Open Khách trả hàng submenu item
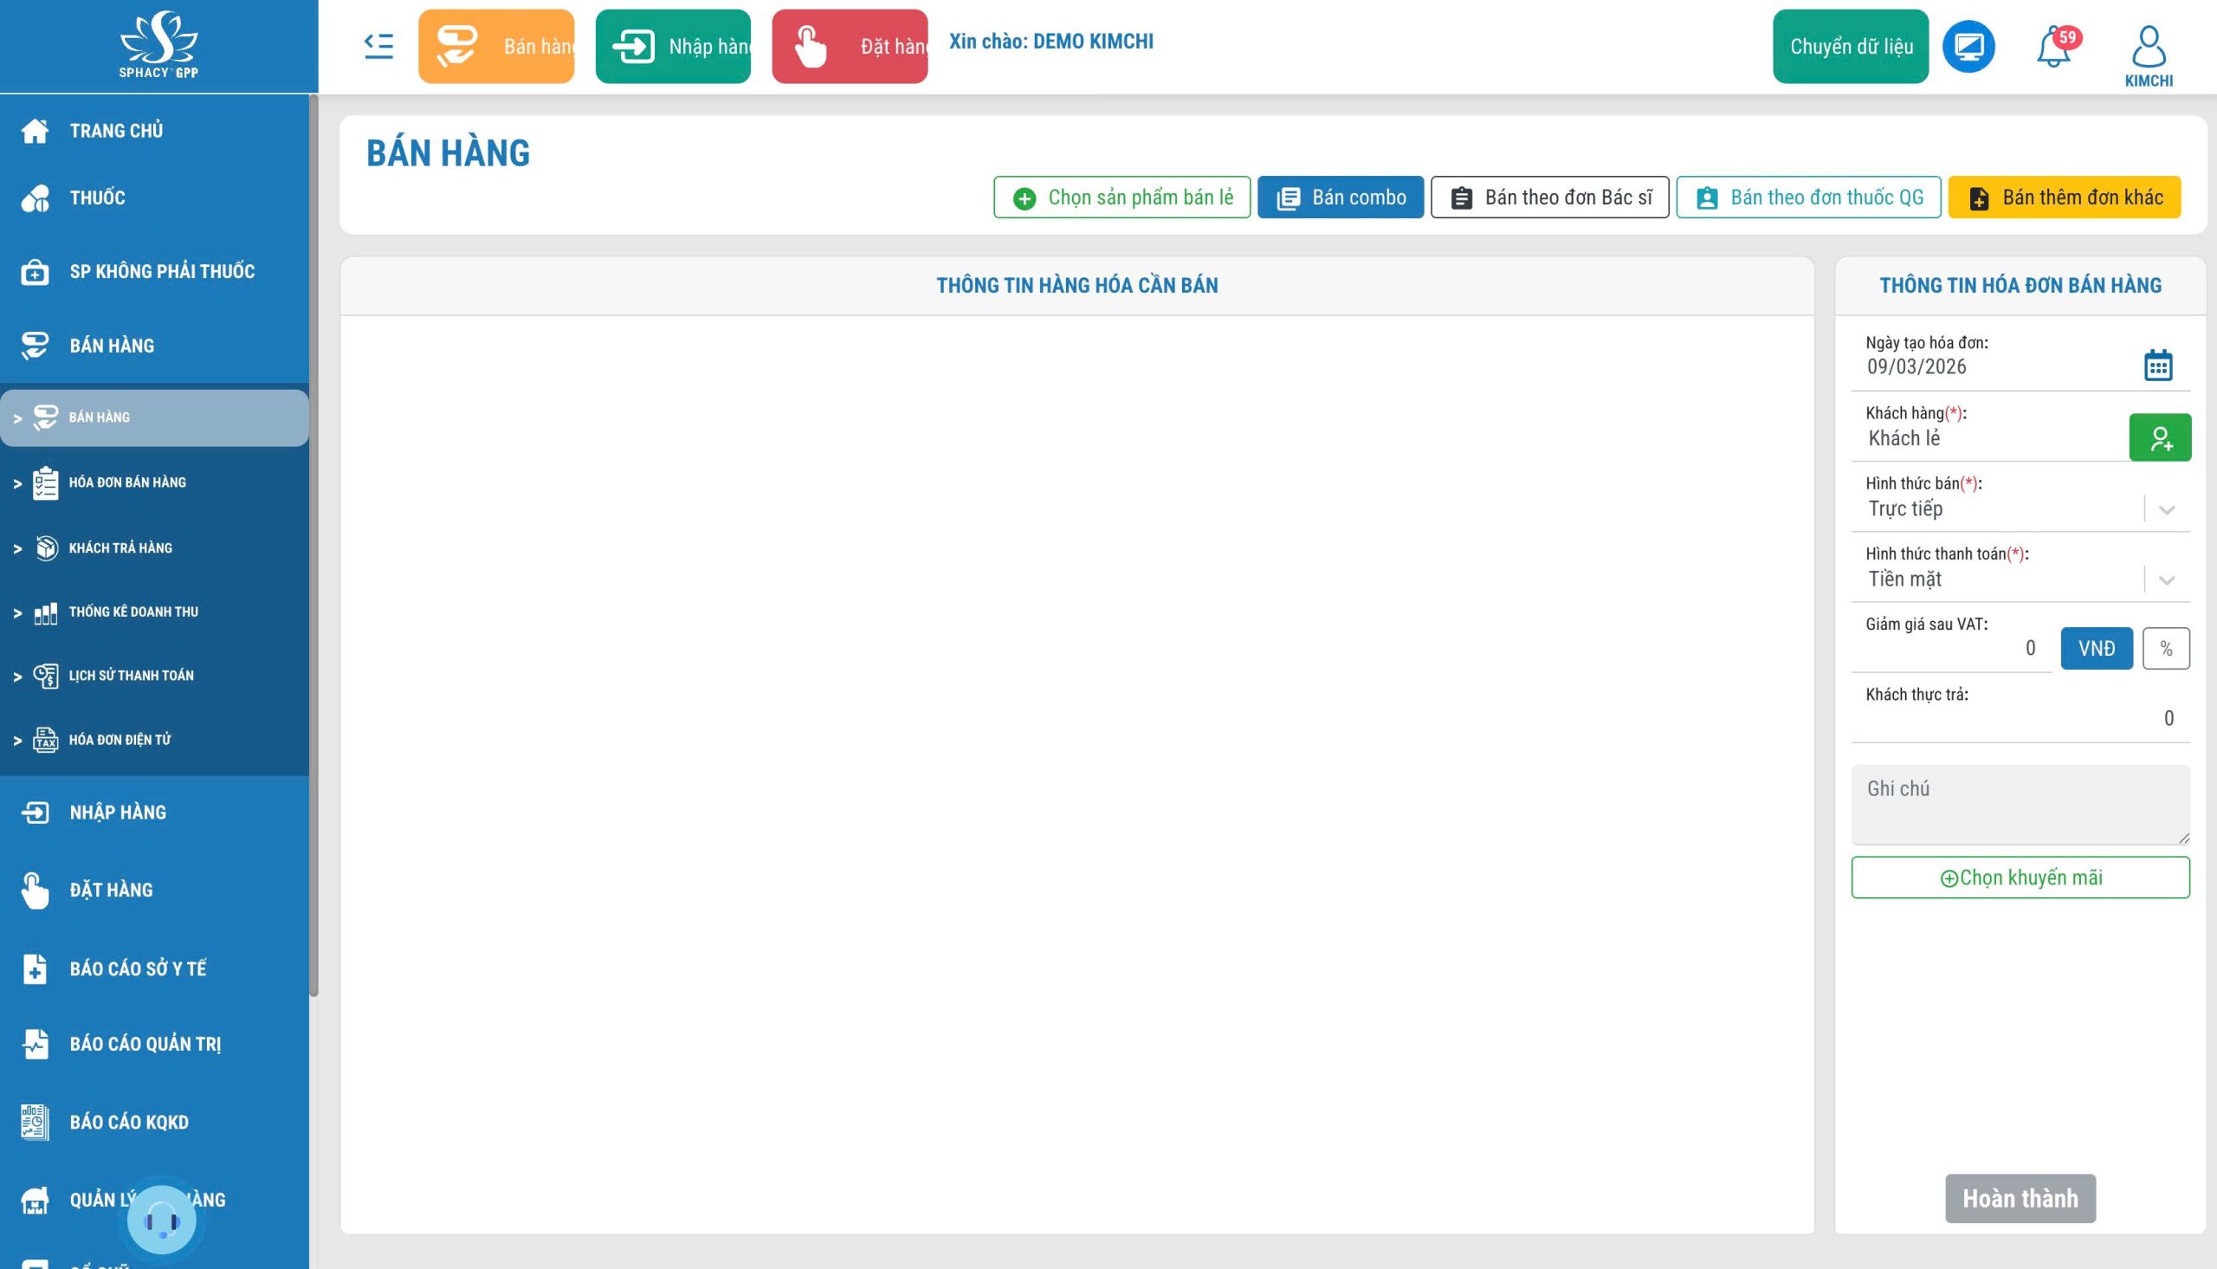Image resolution: width=2217 pixels, height=1269 pixels. [x=120, y=548]
